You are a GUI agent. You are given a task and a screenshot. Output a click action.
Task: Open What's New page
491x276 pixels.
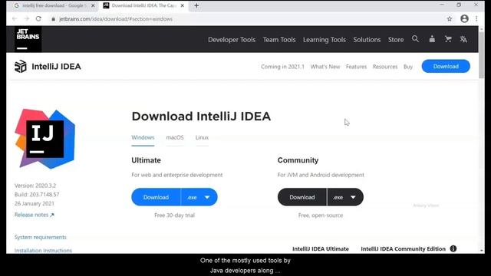[x=325, y=67]
